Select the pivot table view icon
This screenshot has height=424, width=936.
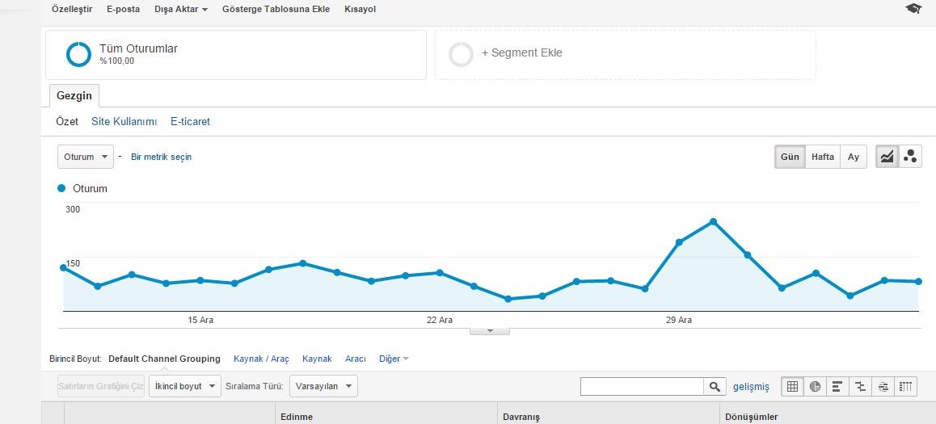(x=905, y=386)
